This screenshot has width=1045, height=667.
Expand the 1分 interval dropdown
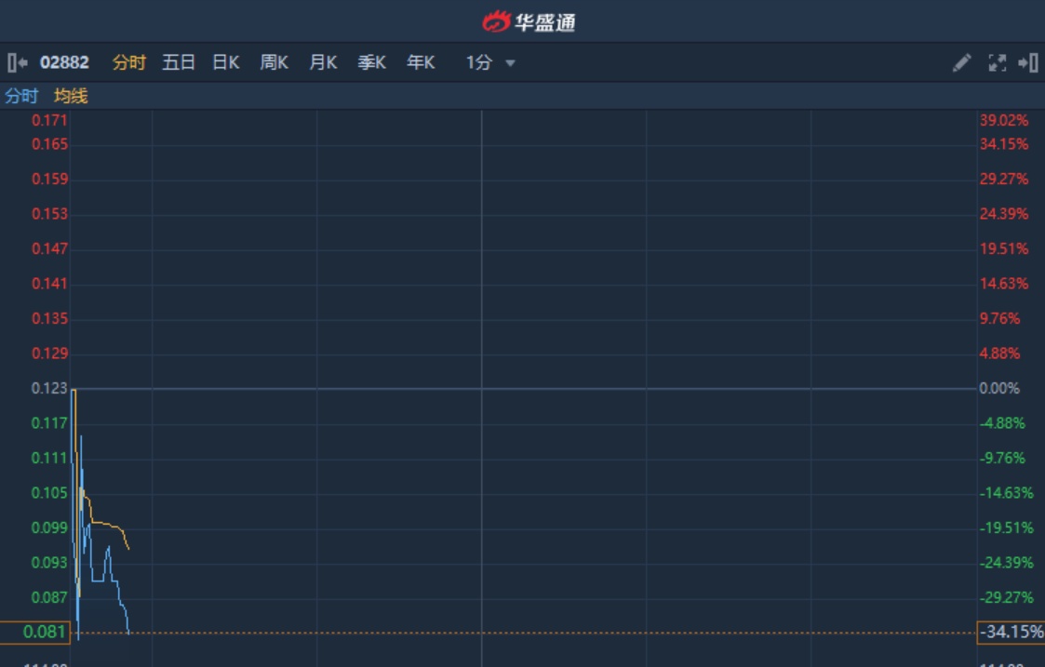click(x=490, y=62)
